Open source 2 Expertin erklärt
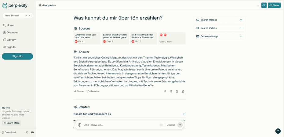This screenshot has width=284, height=137. [x=115, y=38]
